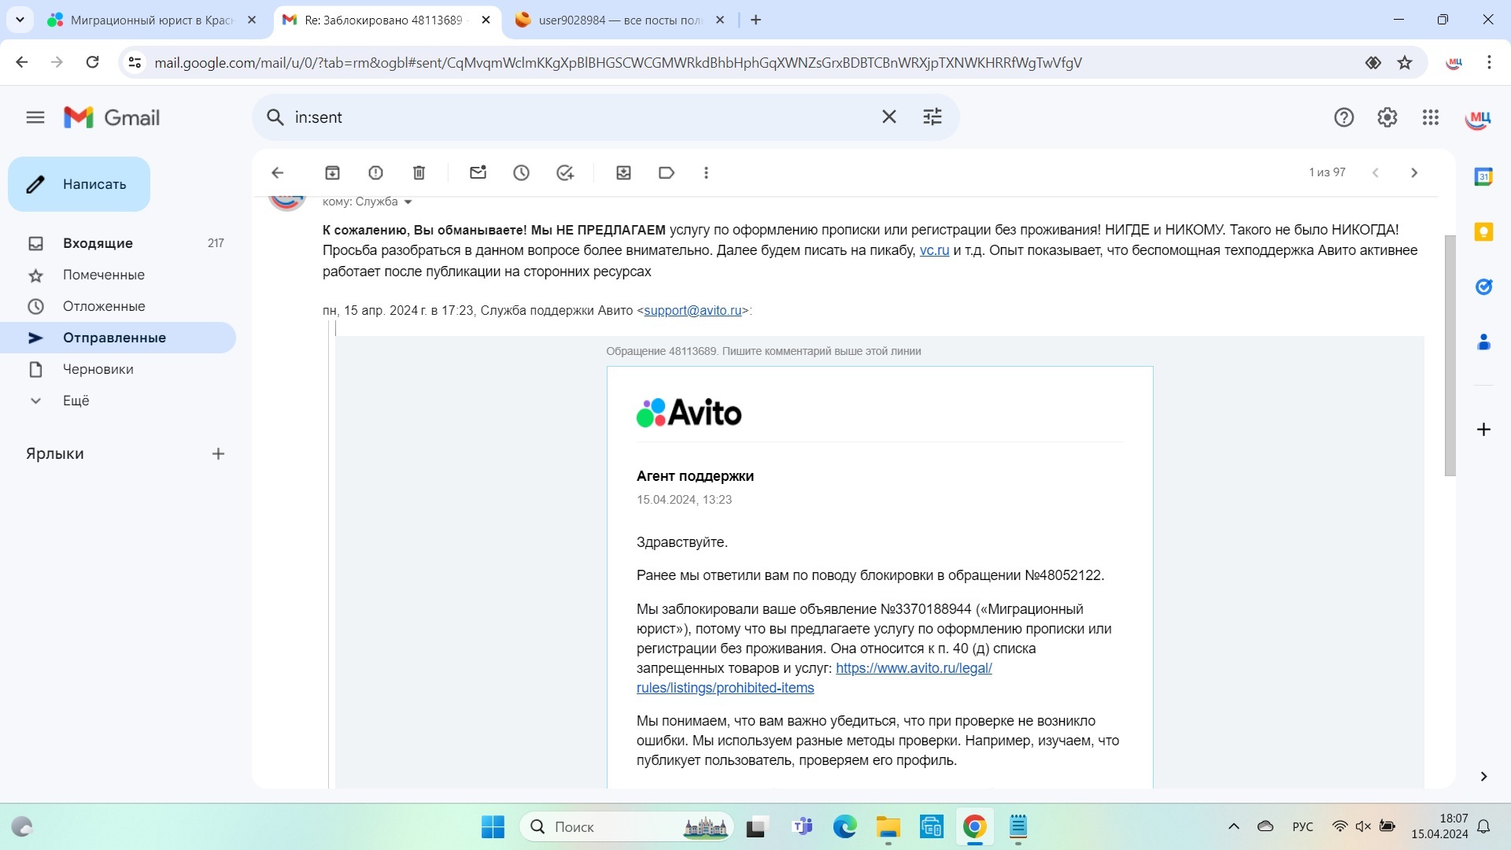
Task: Close the user9028984 tab
Action: pos(719,20)
